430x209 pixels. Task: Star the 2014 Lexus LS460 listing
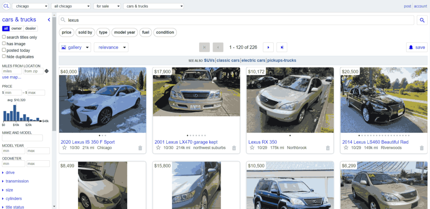(x=346, y=148)
